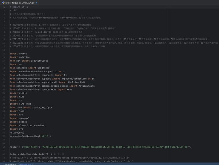Click 'import codecs' on line 14
The image size is (219, 165).
(18, 53)
